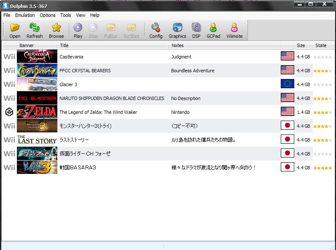
Task: Select the NO BANNER placeholder image
Action: coord(37,98)
